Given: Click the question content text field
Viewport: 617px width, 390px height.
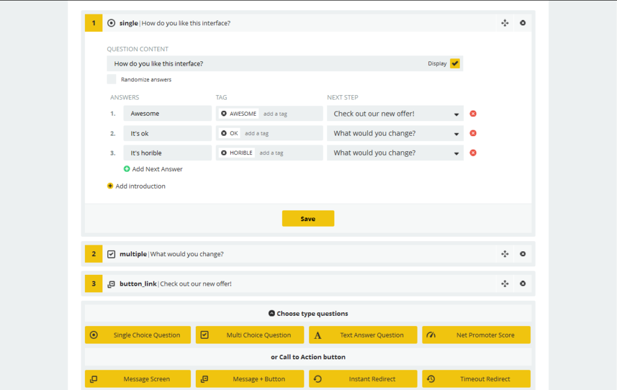Looking at the screenshot, I should 265,64.
